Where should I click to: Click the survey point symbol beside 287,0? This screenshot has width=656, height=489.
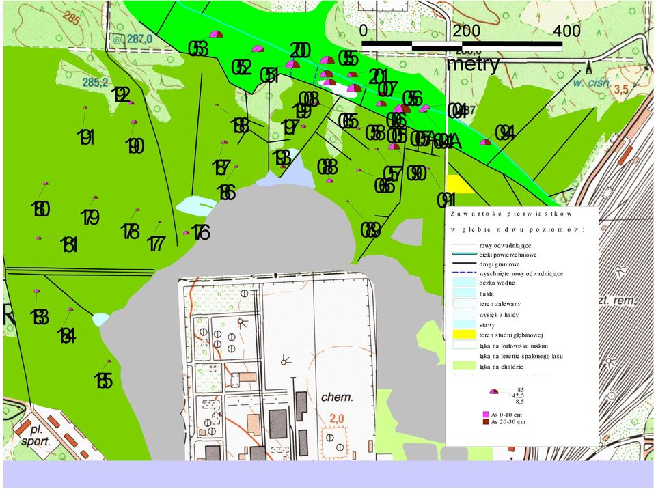pyautogui.click(x=117, y=40)
